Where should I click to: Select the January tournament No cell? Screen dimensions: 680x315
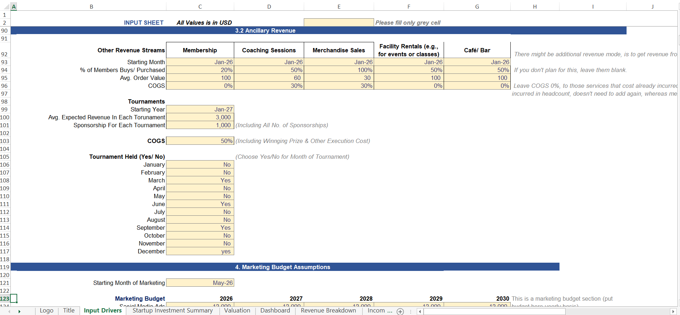(x=200, y=164)
